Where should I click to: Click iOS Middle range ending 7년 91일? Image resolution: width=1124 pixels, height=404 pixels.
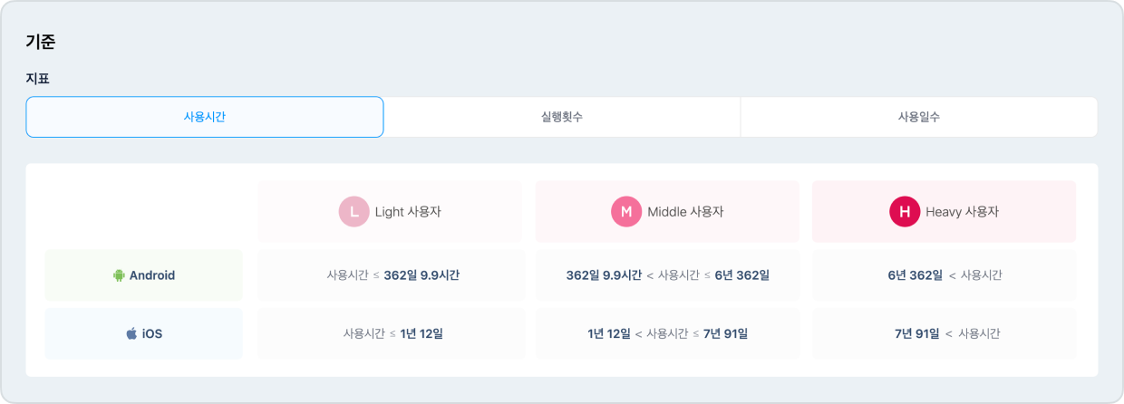pyautogui.click(x=667, y=333)
